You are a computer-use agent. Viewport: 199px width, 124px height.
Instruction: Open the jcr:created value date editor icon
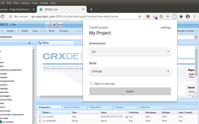click(x=127, y=117)
